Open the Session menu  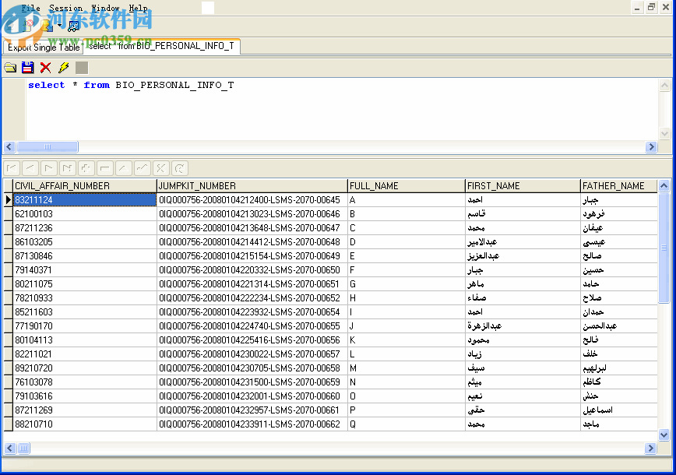[x=65, y=8]
